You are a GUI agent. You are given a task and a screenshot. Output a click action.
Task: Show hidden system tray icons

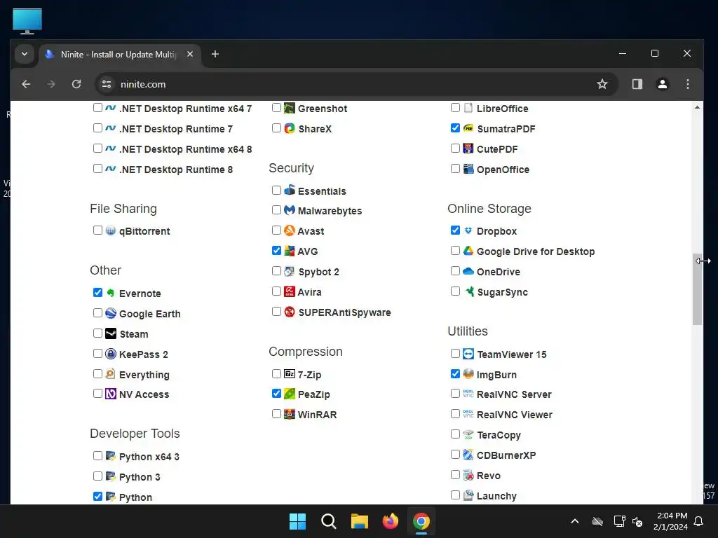click(575, 521)
